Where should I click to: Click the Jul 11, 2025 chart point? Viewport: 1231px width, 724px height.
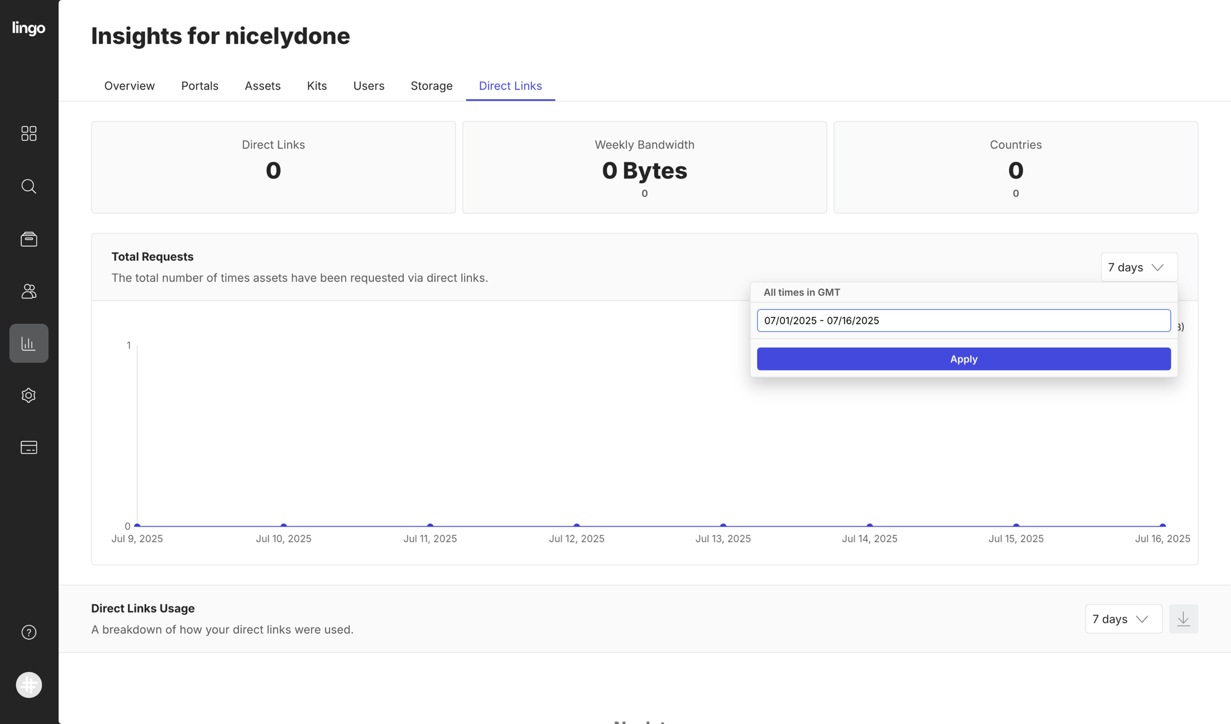pos(430,526)
